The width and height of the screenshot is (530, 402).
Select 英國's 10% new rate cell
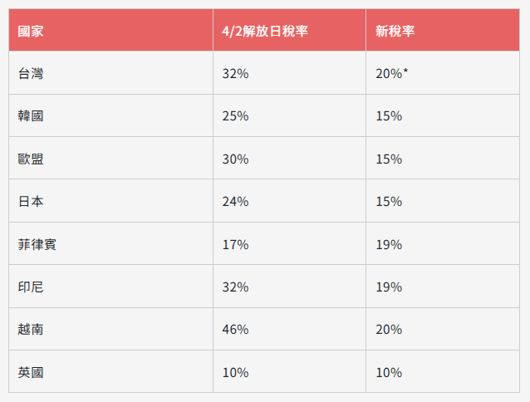pos(443,372)
